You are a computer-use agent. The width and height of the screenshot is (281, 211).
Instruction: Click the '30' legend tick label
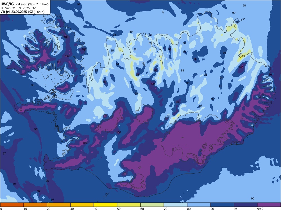[72, 209]
